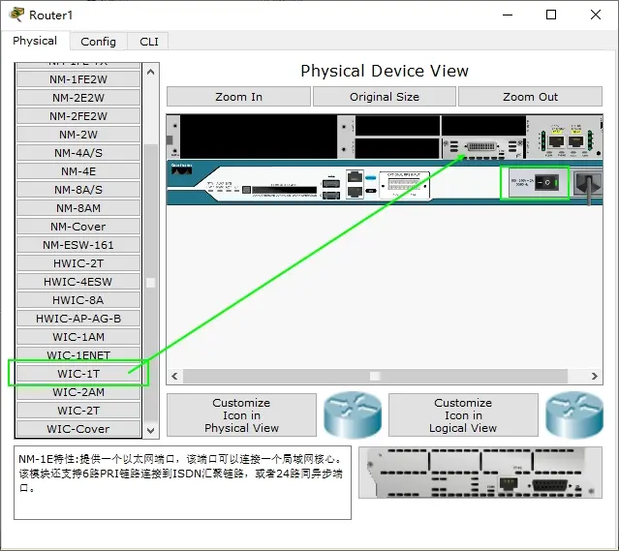Click the compact flash slot on front panel
The image size is (619, 551).
pyautogui.click(x=284, y=190)
